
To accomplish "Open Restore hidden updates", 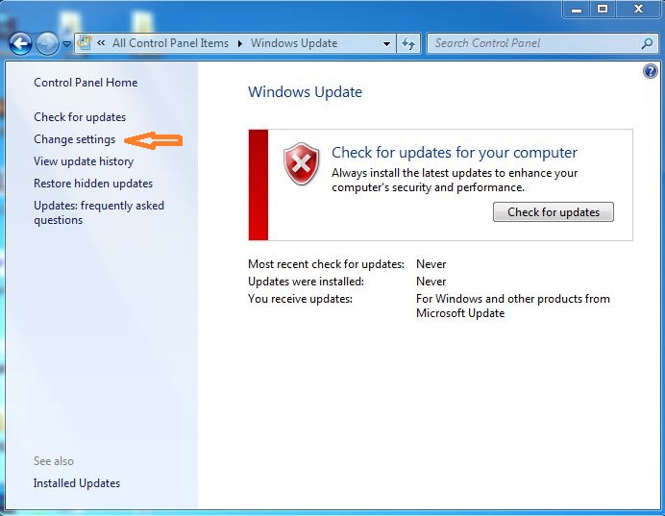I will (93, 184).
